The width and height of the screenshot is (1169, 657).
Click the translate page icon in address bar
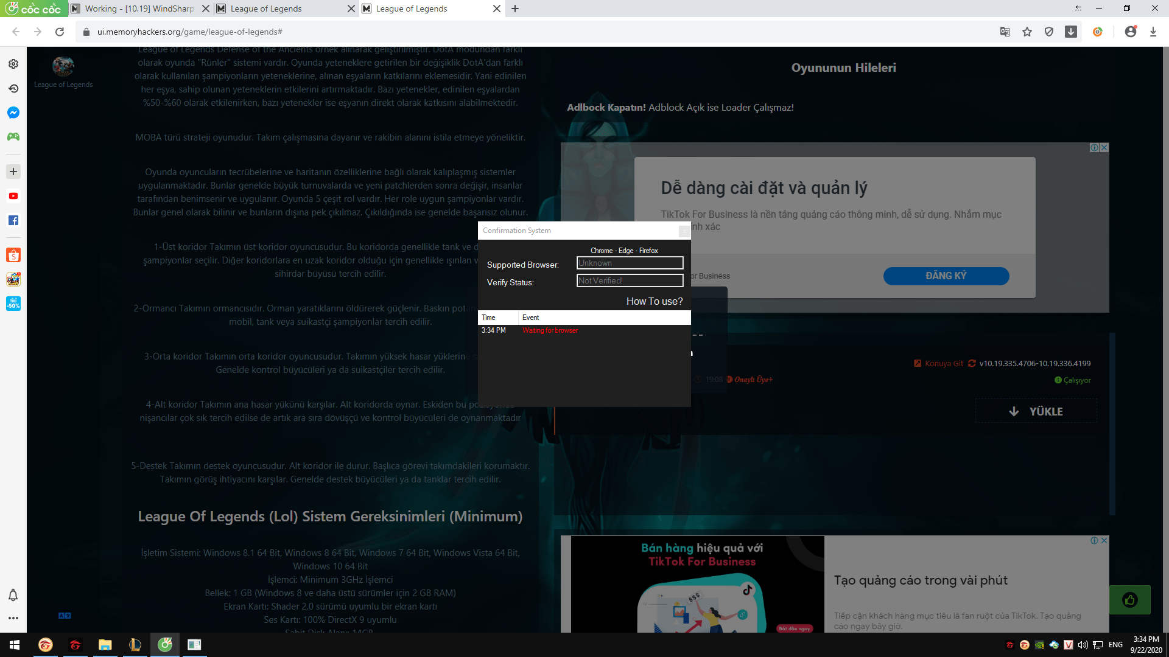coord(1005,32)
